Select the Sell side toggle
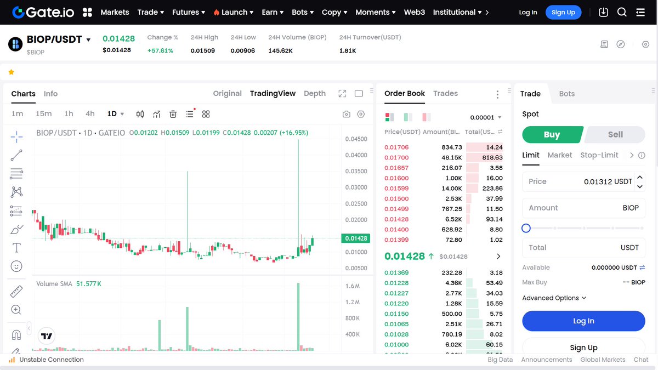The height and width of the screenshot is (370, 658). 615,134
